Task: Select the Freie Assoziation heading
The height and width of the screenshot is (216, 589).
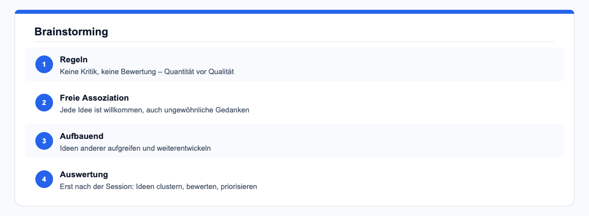Action: coord(94,98)
